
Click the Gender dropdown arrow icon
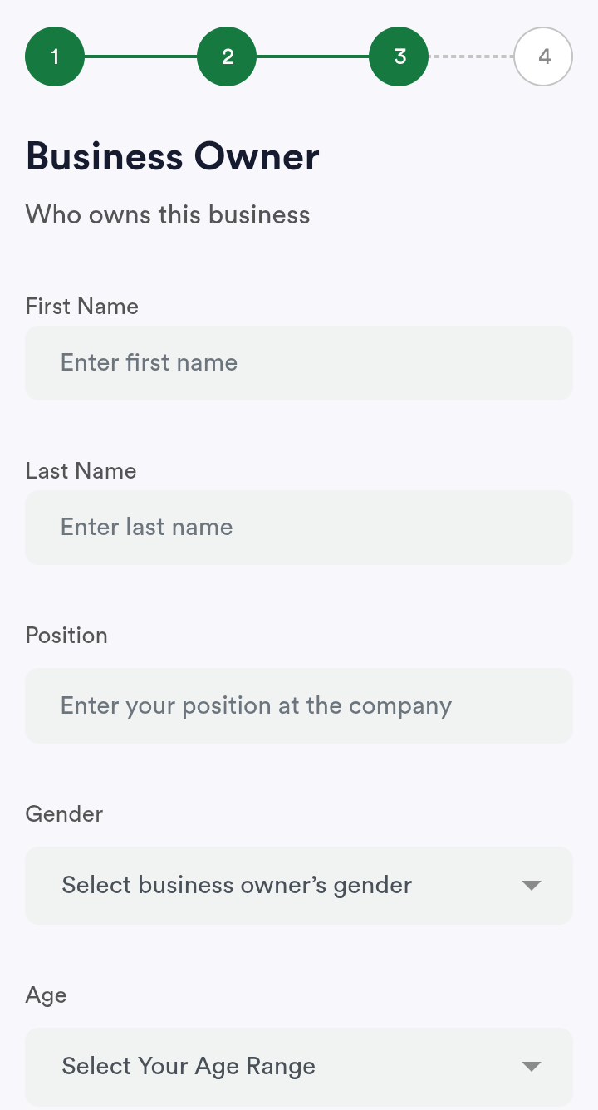532,886
